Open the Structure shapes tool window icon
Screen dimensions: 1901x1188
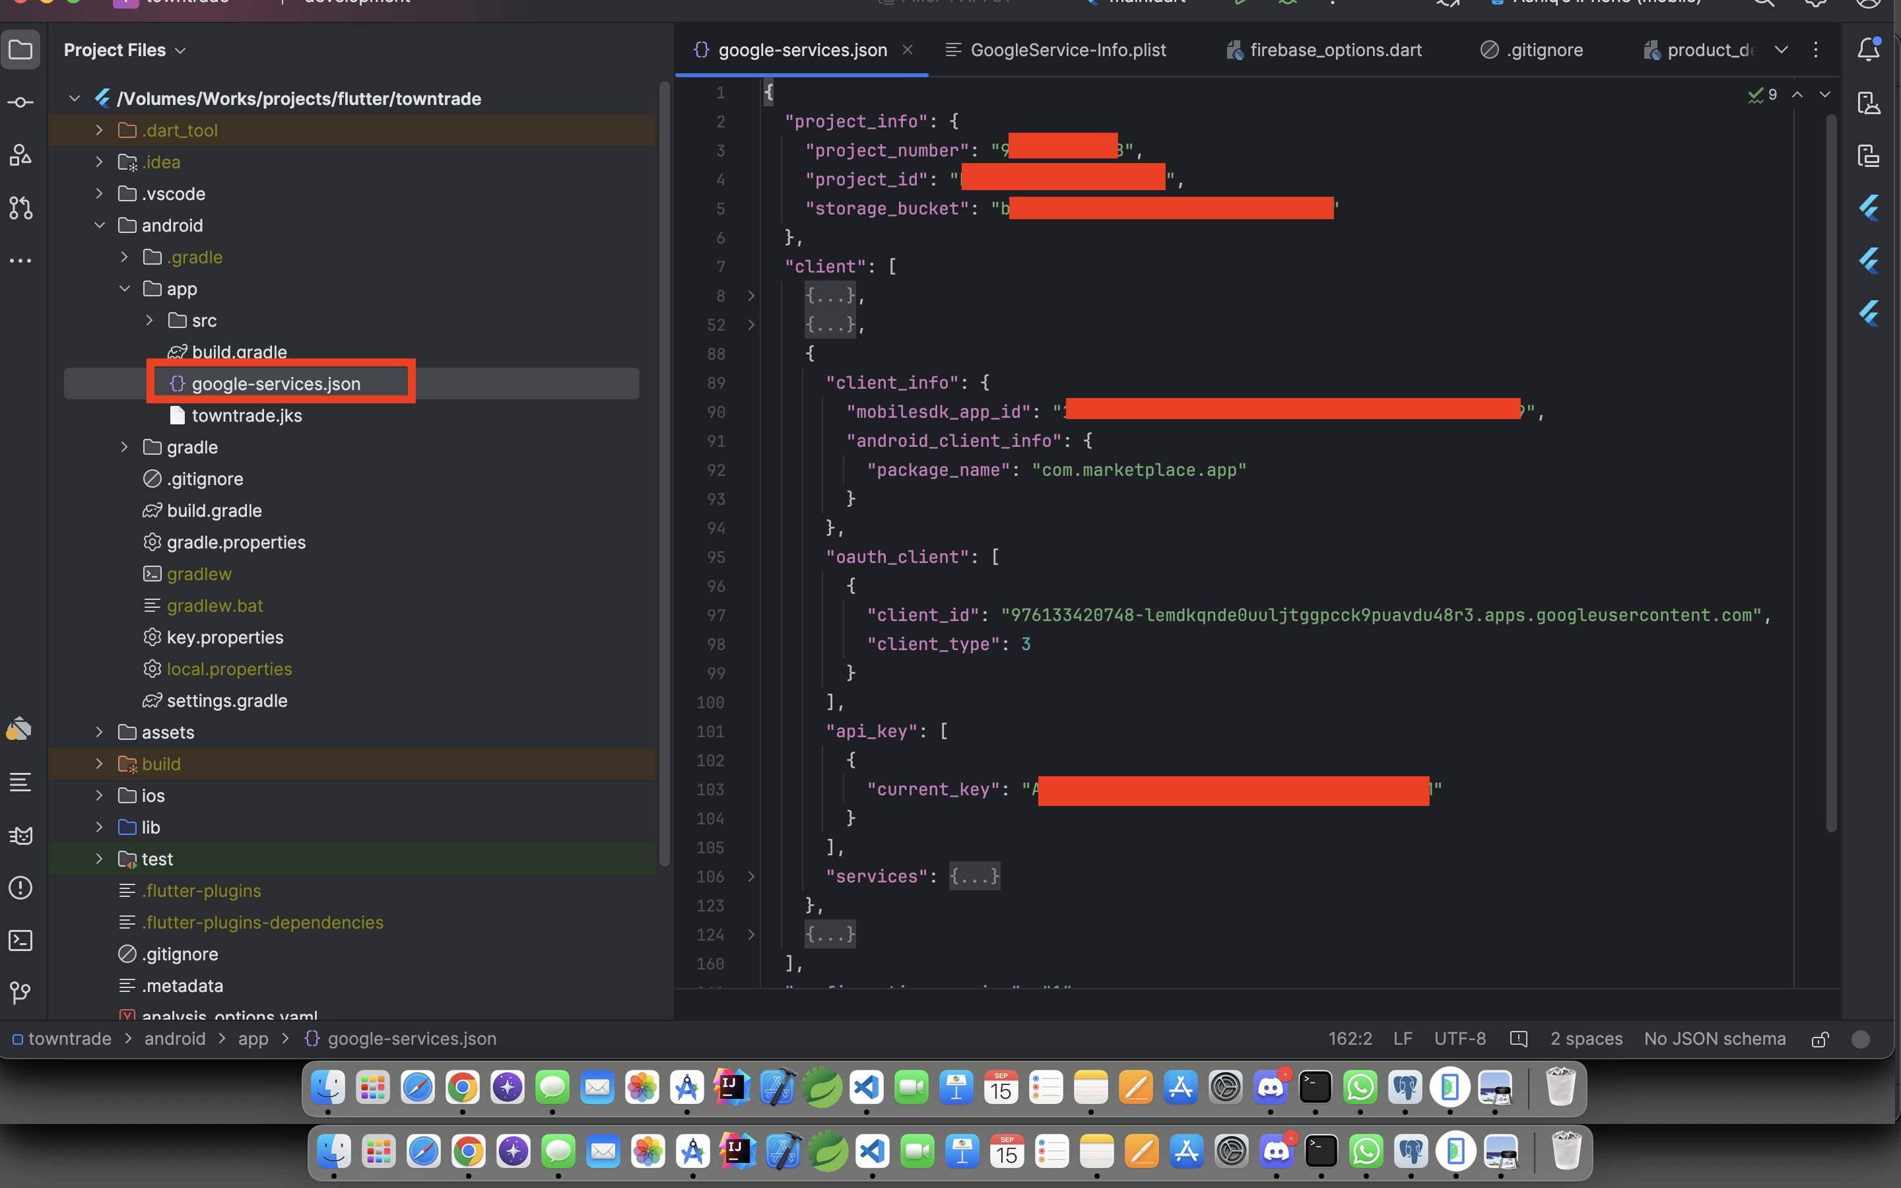(x=20, y=155)
